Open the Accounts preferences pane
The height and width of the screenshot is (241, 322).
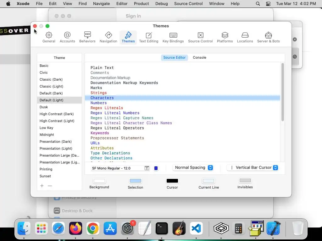tap(67, 37)
